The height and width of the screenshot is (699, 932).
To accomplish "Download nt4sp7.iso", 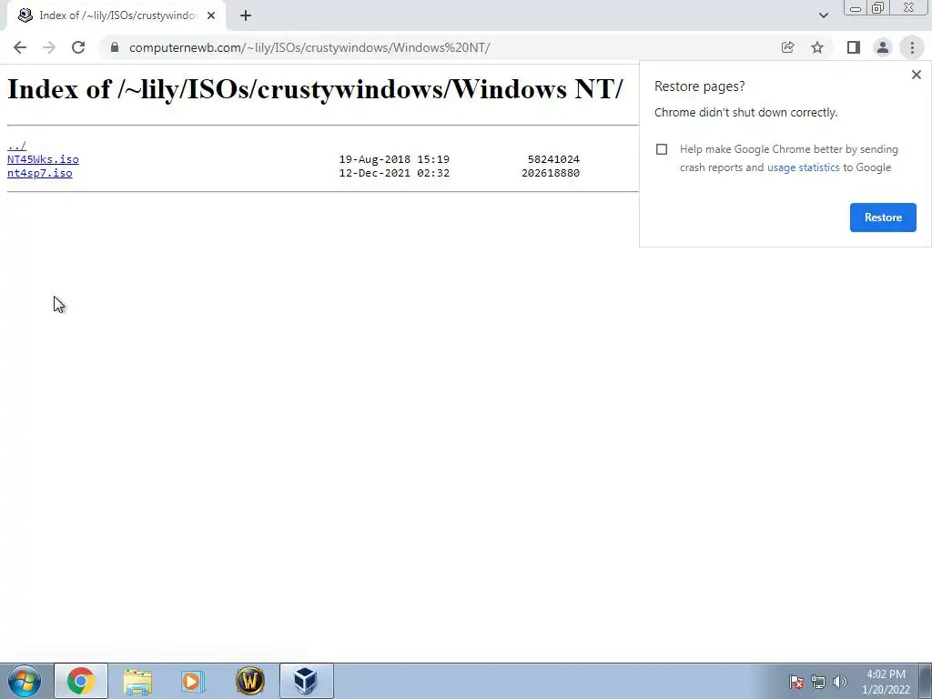I will pos(40,173).
